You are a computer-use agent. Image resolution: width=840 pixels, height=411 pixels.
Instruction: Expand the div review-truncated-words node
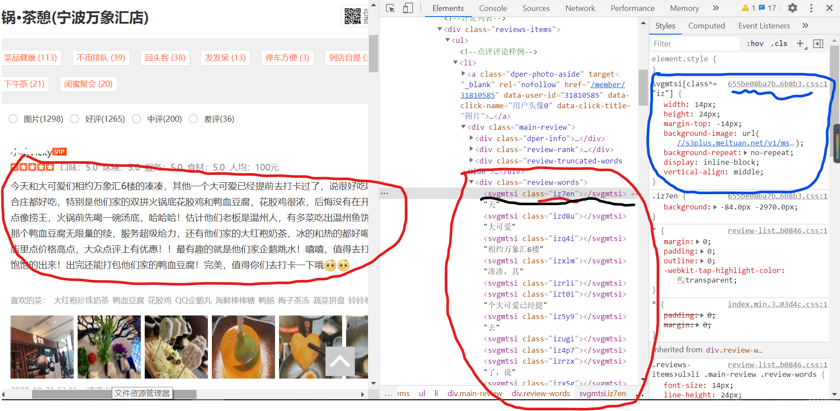pyautogui.click(x=471, y=160)
